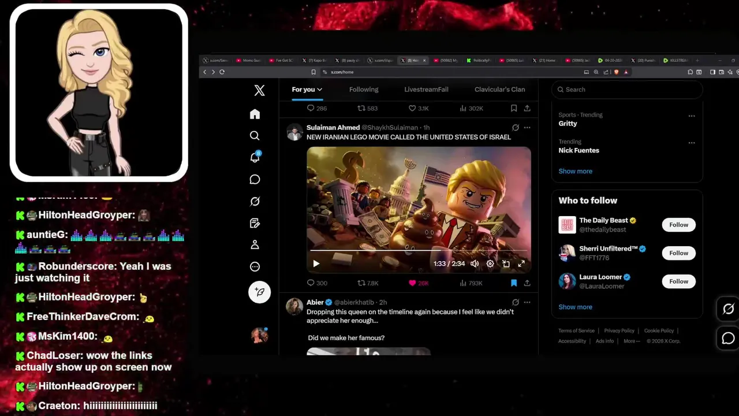Image resolution: width=739 pixels, height=416 pixels.
Task: Open Explore search icon in sidebar
Action: click(x=255, y=135)
